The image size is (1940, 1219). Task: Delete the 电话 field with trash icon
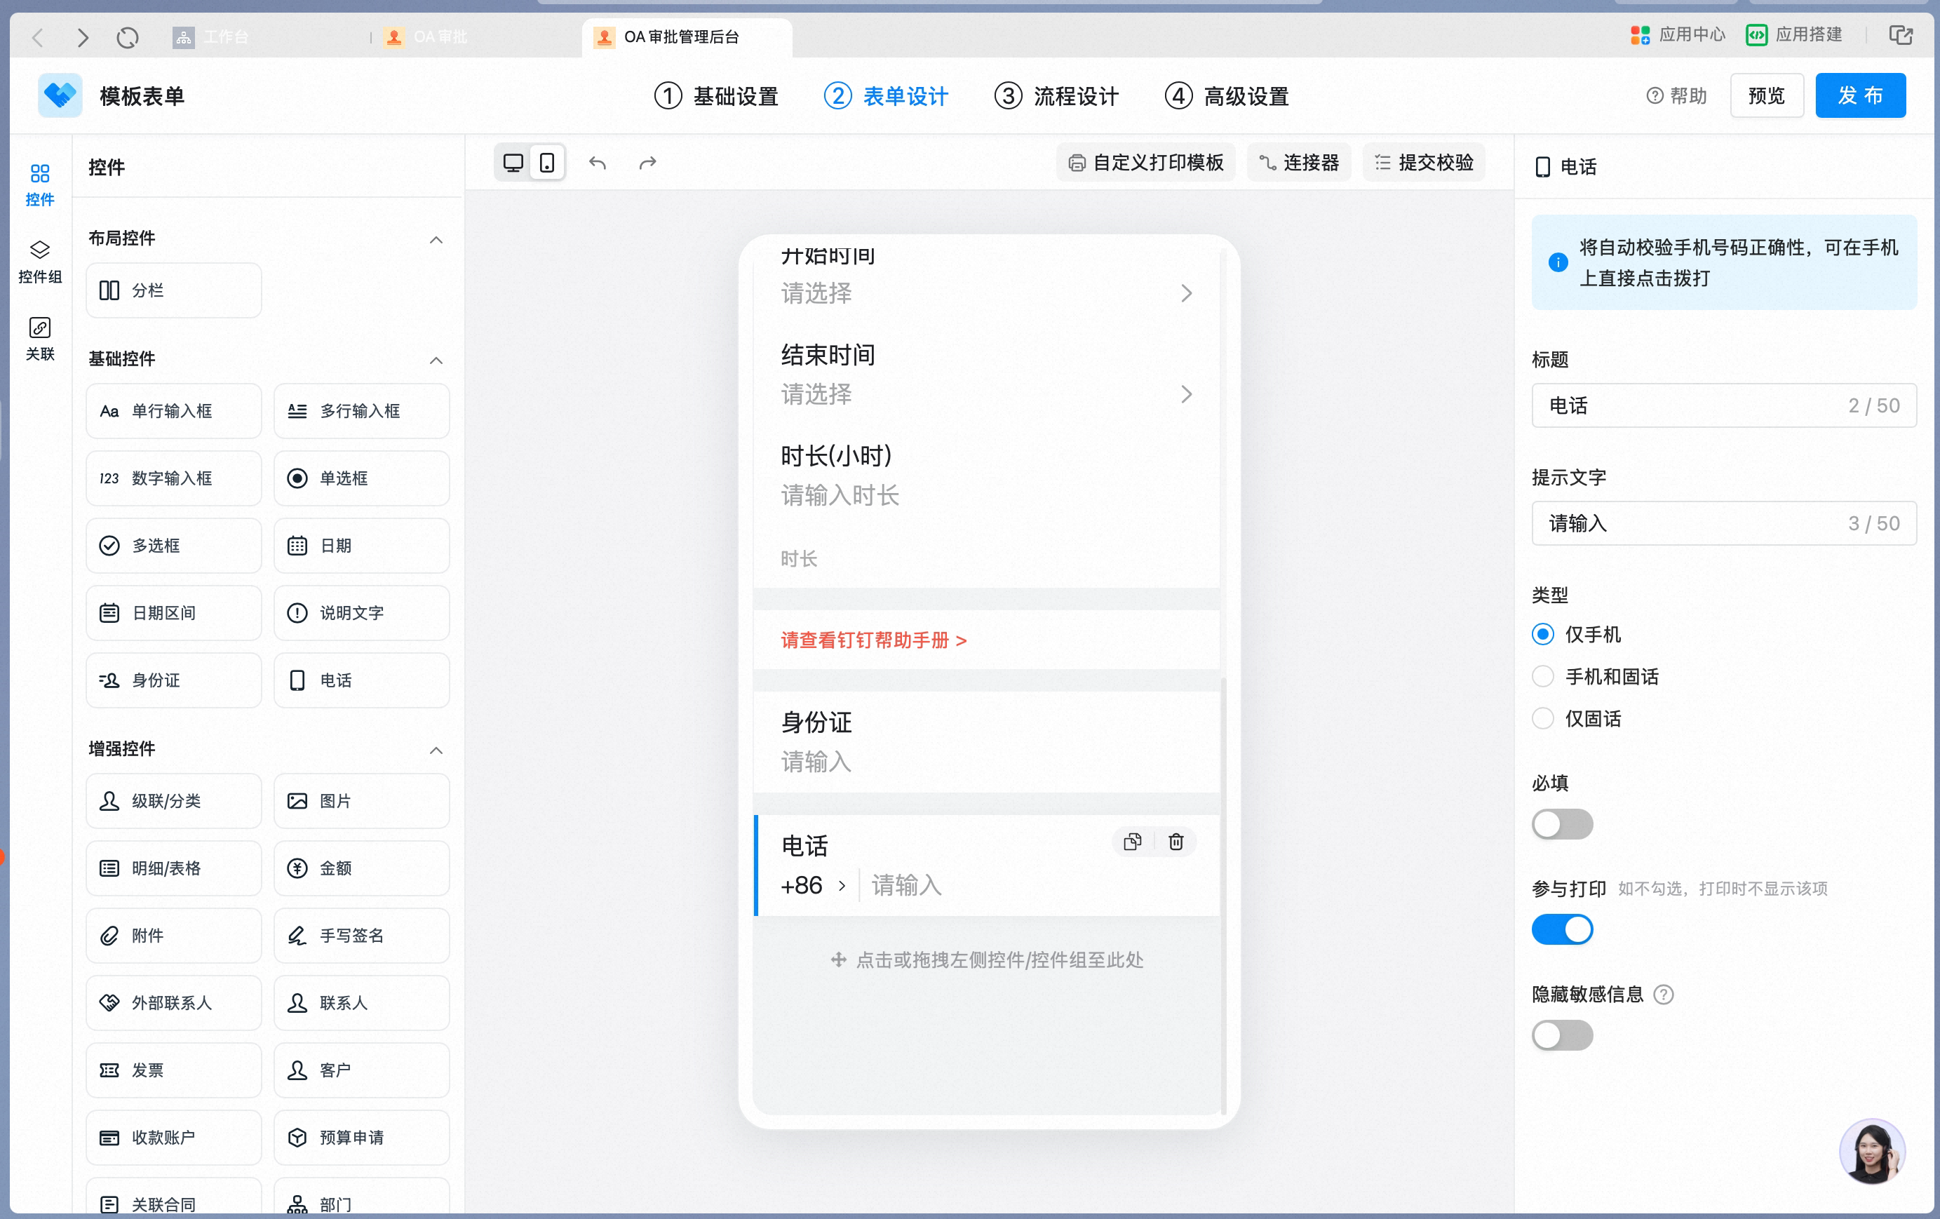1176,841
